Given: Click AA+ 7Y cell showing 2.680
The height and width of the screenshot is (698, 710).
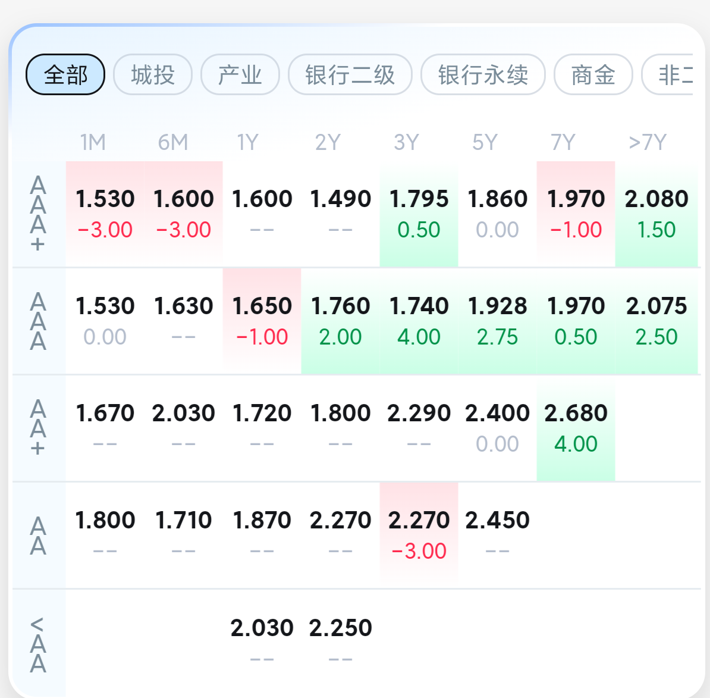Looking at the screenshot, I should click(x=576, y=428).
